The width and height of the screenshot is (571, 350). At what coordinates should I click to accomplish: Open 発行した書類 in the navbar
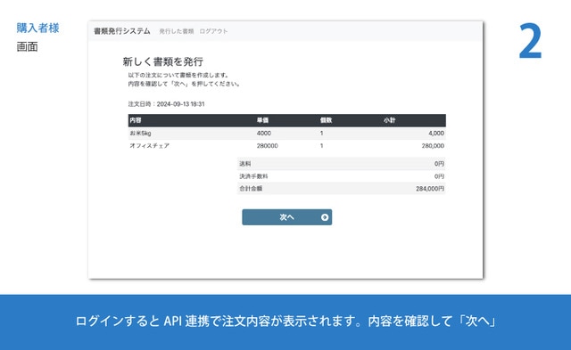tap(177, 31)
